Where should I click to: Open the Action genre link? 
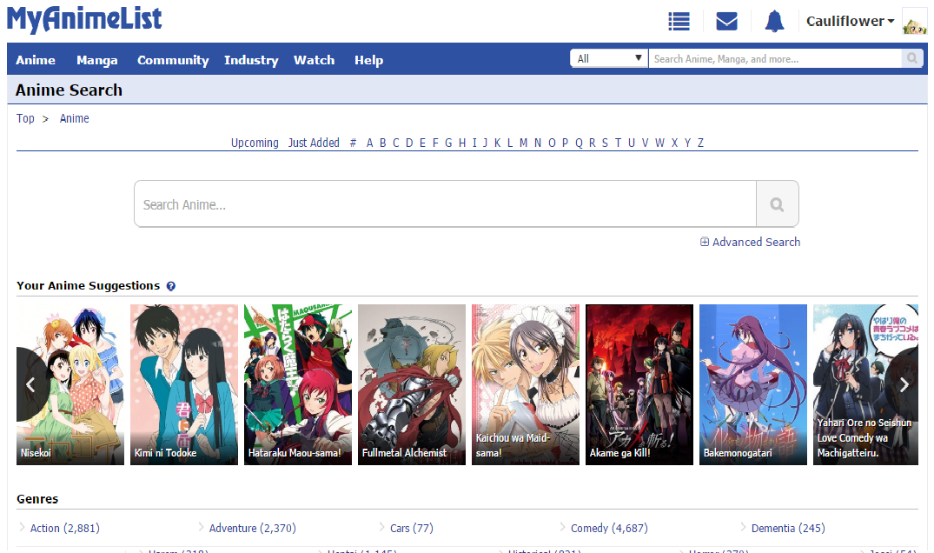coord(65,528)
